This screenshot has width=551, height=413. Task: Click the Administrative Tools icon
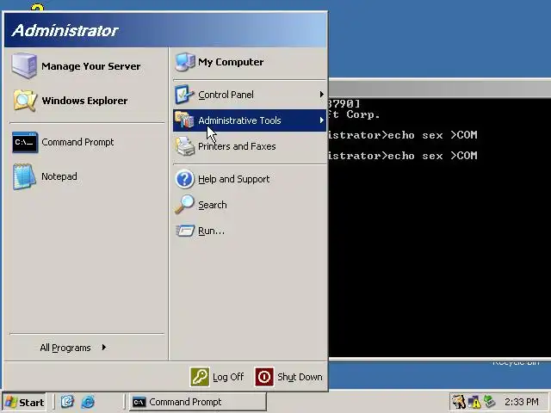pos(184,120)
